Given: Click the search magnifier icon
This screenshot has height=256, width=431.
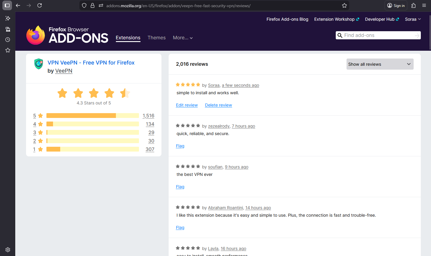Looking at the screenshot, I should (340, 35).
